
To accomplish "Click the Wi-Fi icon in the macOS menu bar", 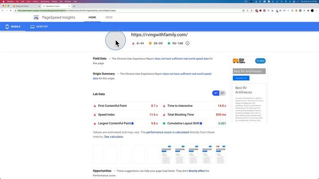I will pos(286,1).
